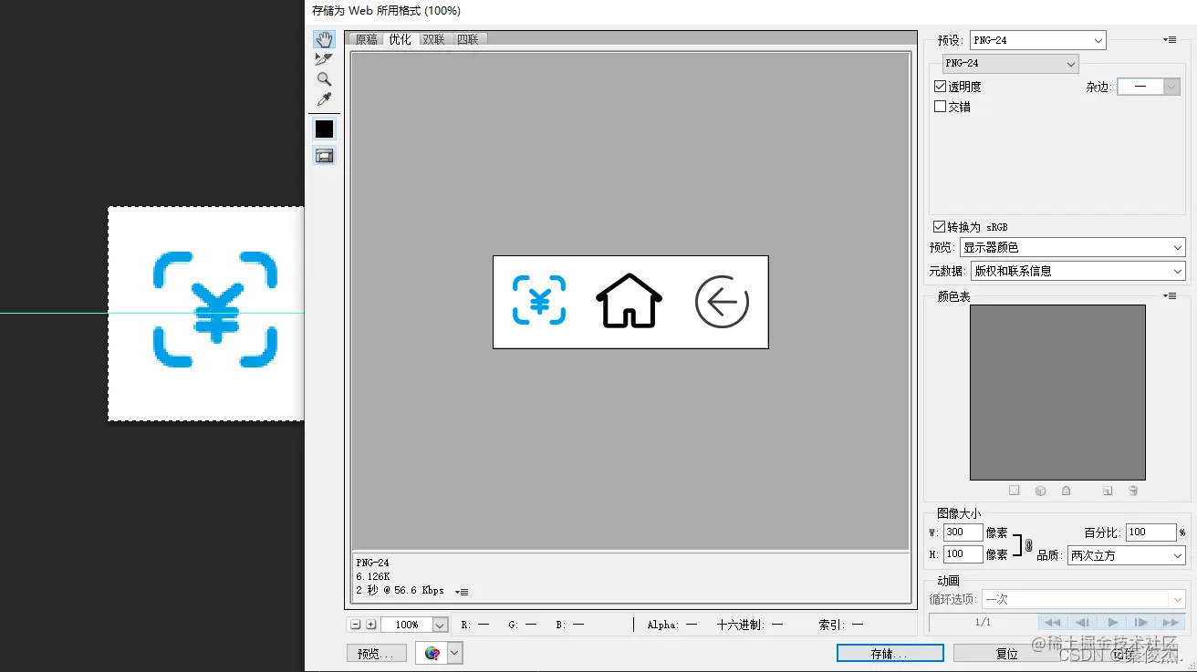Screen dimensions: 1197x672
Task: Zoom out with the minus button
Action: pos(356,625)
